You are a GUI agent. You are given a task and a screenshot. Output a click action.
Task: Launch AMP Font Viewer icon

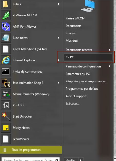[x=6, y=27]
